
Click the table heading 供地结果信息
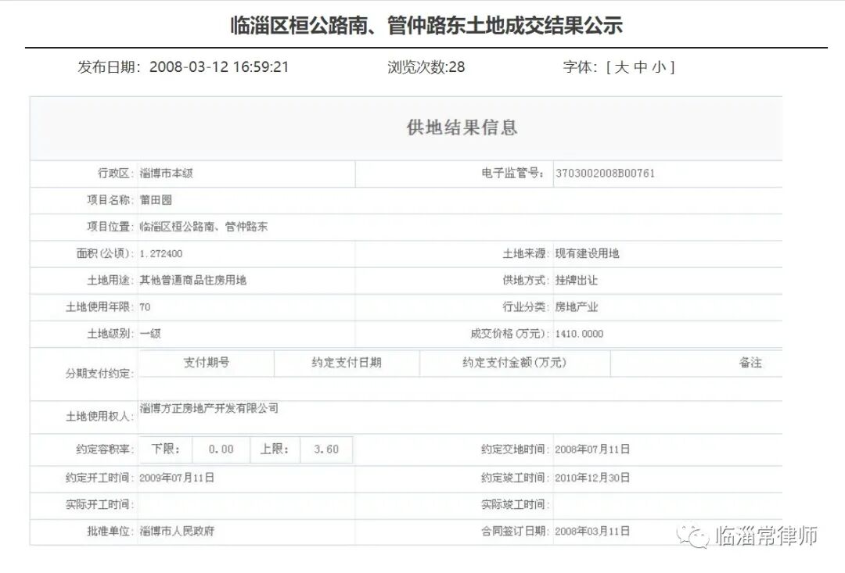pyautogui.click(x=462, y=127)
